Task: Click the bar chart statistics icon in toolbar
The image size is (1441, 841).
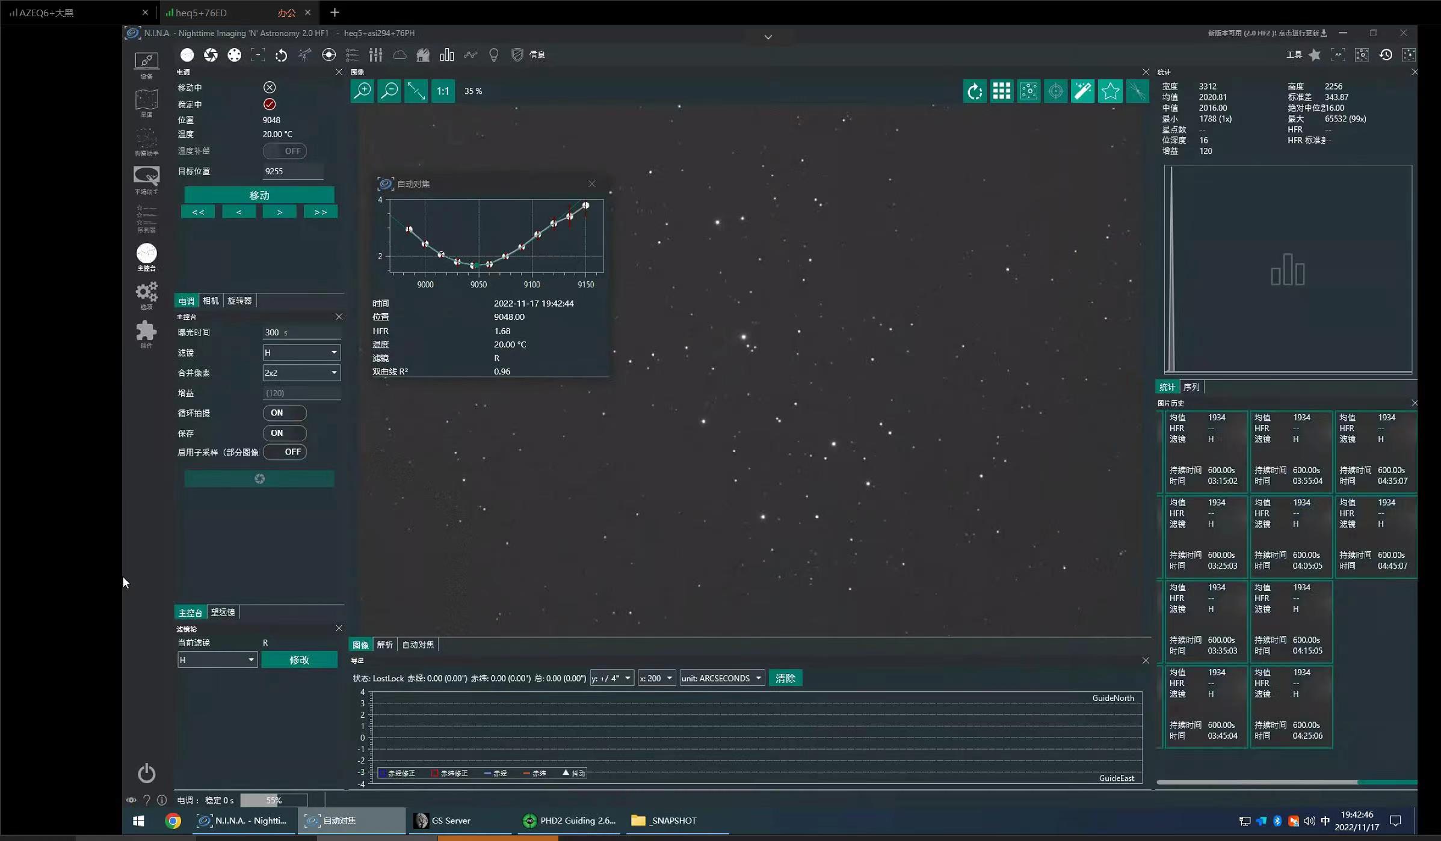Action: click(446, 55)
